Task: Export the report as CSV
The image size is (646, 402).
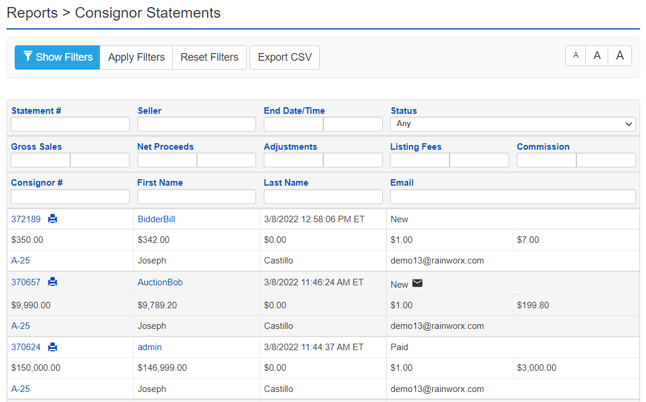Action: (285, 57)
